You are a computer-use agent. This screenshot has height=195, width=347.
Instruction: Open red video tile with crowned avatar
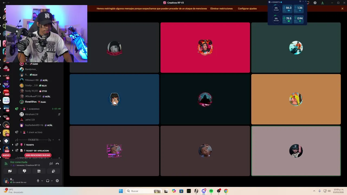click(x=205, y=48)
